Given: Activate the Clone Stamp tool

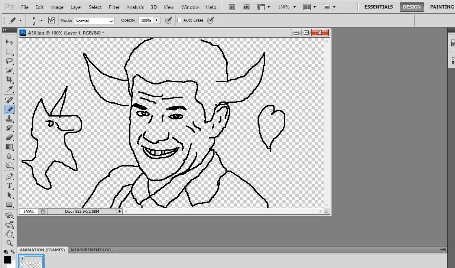Looking at the screenshot, I should point(9,118).
